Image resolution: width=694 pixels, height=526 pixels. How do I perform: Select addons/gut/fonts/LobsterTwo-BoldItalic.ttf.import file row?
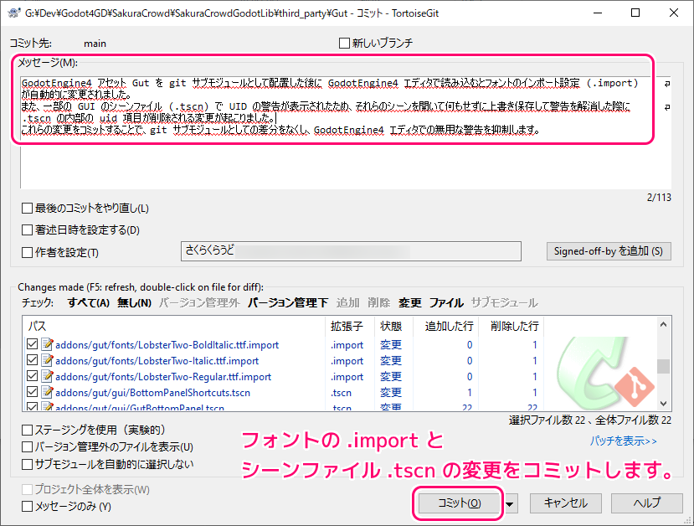(x=283, y=344)
